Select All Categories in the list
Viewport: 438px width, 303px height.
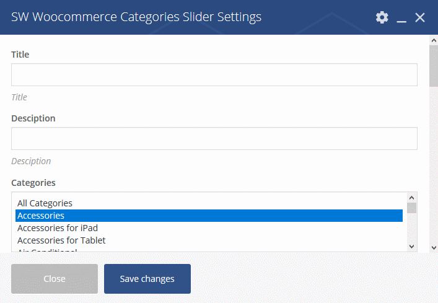209,203
